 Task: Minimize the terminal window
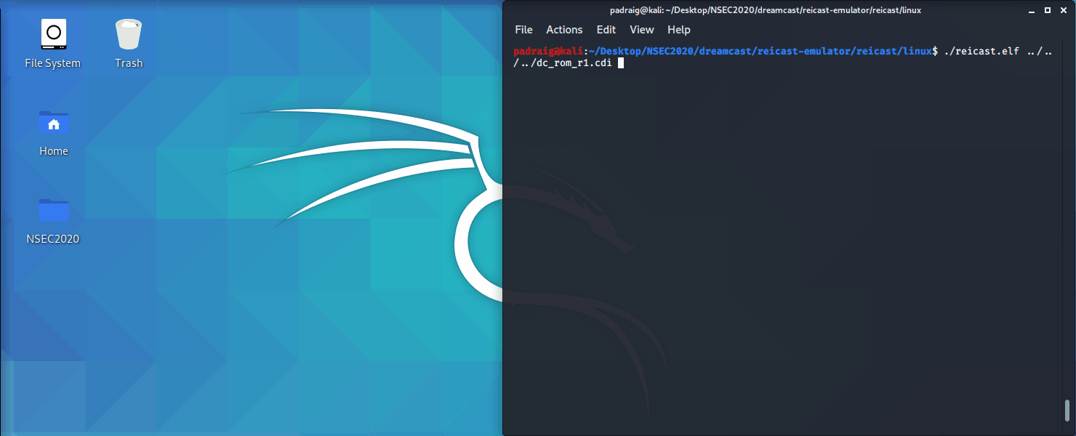click(1032, 10)
